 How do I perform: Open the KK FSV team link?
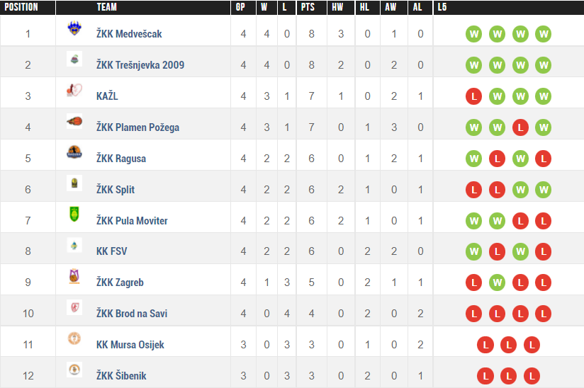112,251
